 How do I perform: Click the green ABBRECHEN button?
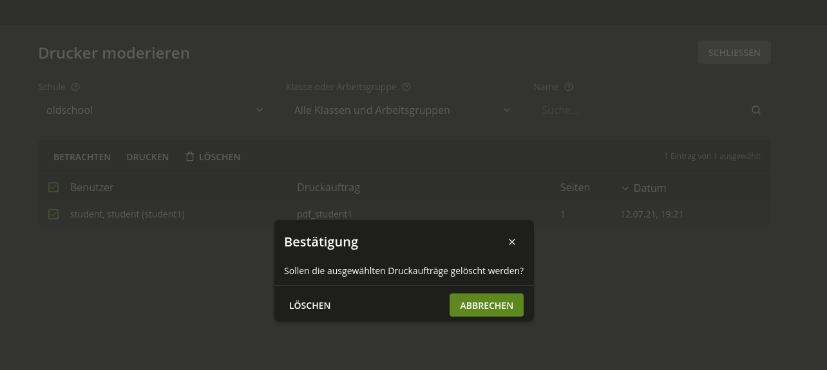point(486,306)
